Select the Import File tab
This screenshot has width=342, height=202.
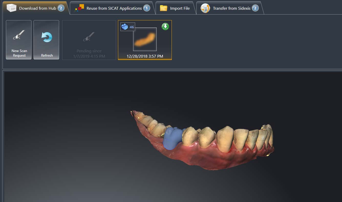coord(175,8)
